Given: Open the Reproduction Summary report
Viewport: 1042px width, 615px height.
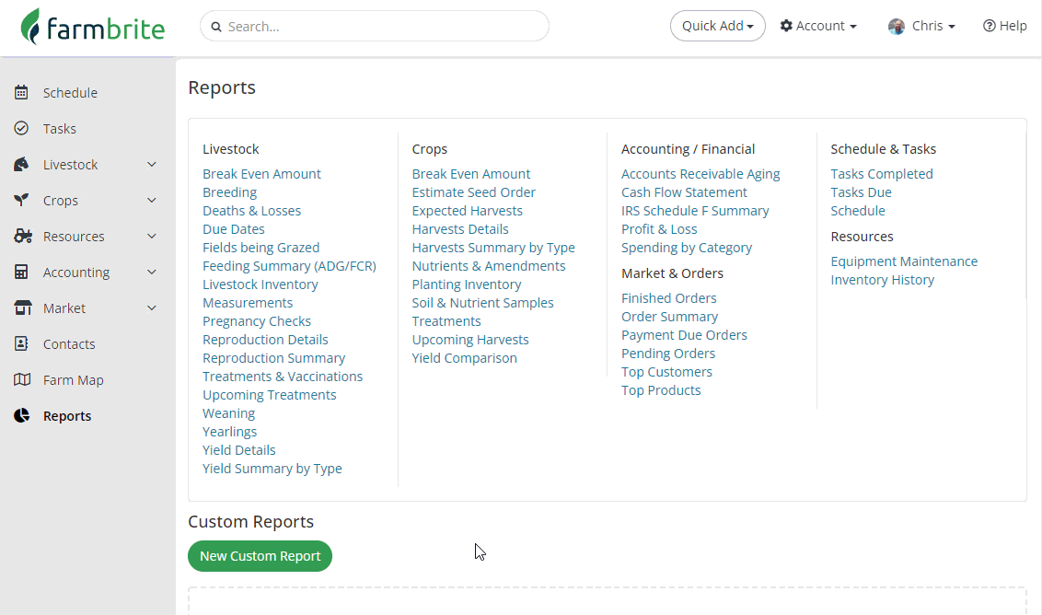Looking at the screenshot, I should click(273, 358).
